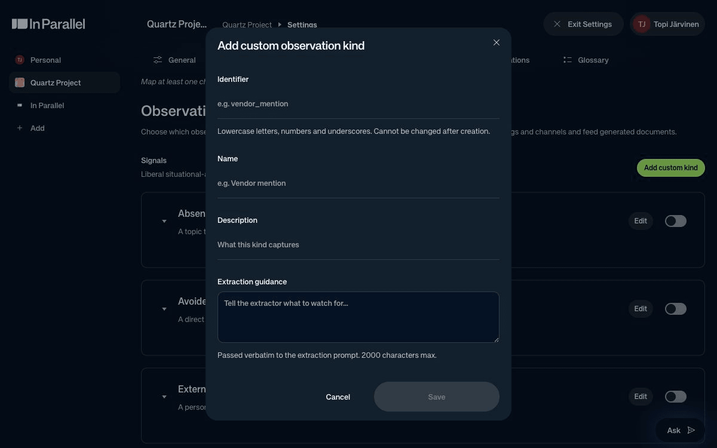The height and width of the screenshot is (448, 717).
Task: Focus the Extraction guidance text area
Action: (x=358, y=317)
